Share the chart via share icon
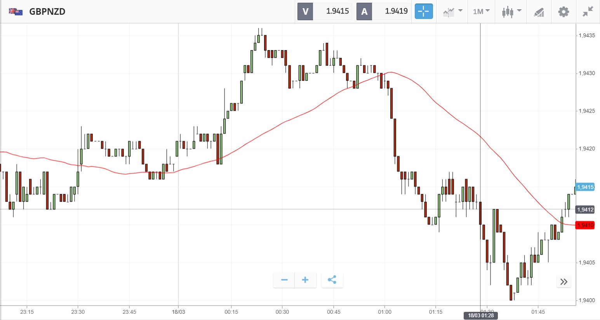 [332, 280]
